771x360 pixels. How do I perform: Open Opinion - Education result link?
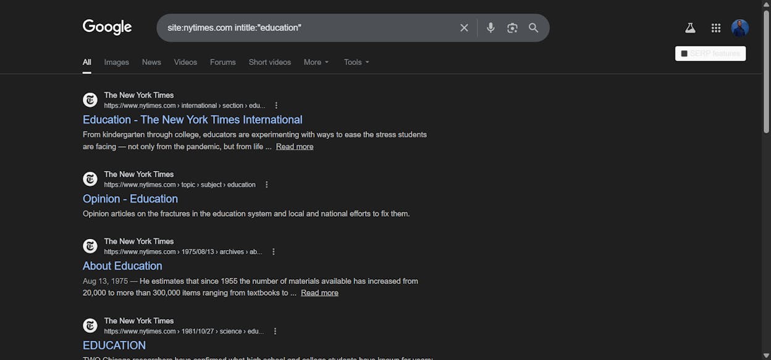[130, 199]
